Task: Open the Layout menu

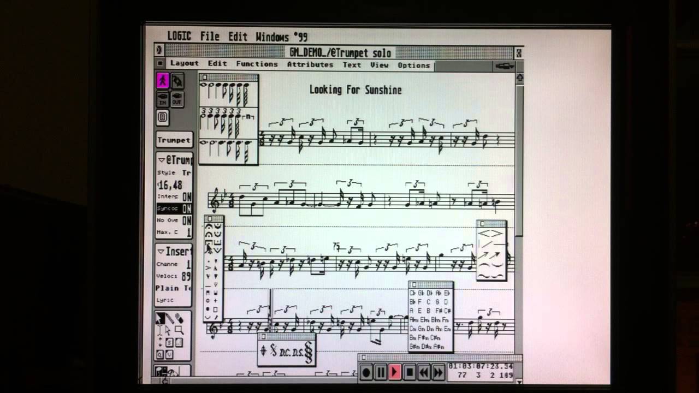Action: 184,63
